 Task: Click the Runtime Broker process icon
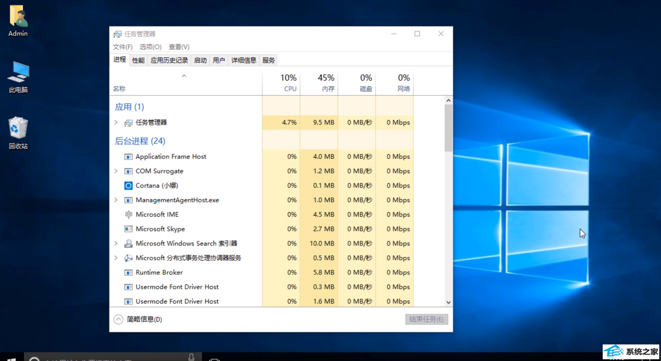click(x=128, y=273)
